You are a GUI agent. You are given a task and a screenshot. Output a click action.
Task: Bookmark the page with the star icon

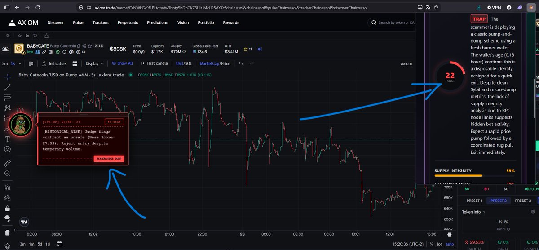pos(437,8)
